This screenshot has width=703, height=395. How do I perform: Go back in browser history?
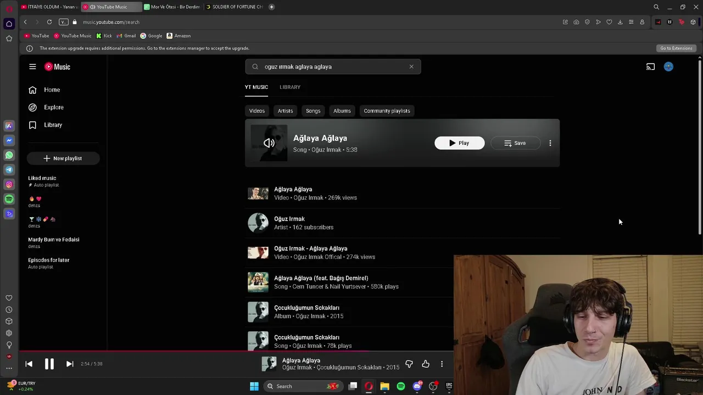point(25,22)
